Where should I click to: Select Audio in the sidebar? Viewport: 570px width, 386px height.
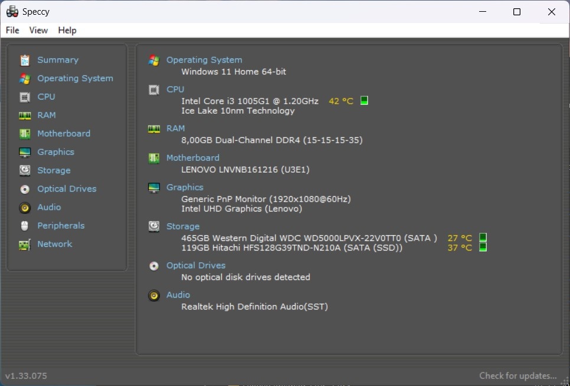pos(48,207)
